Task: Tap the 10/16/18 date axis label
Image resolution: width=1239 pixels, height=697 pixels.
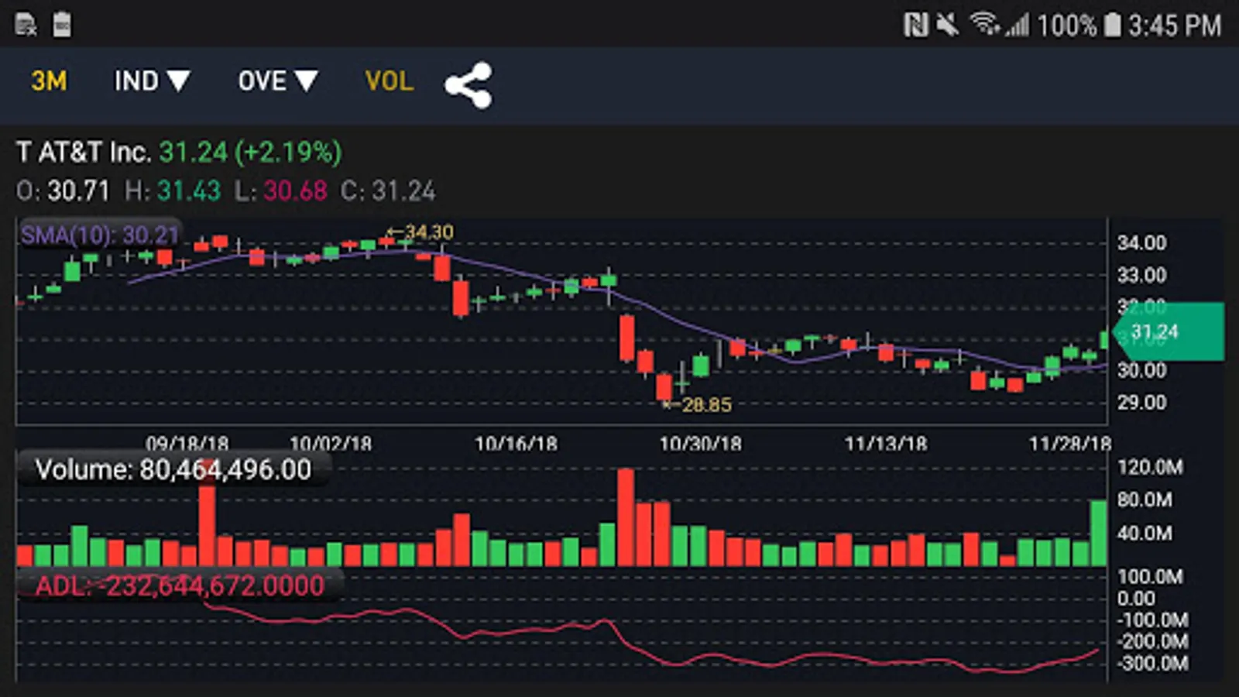Action: tap(516, 443)
